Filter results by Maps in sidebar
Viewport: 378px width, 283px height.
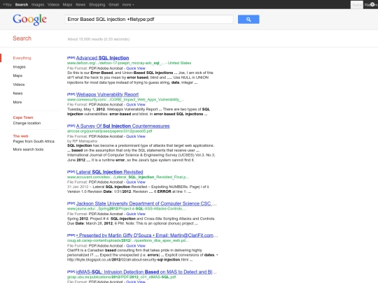[17, 75]
